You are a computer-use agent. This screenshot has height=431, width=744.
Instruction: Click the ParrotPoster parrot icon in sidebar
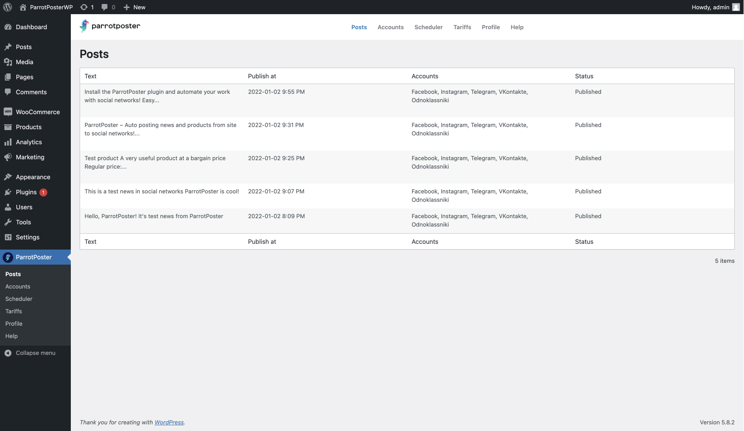click(8, 257)
